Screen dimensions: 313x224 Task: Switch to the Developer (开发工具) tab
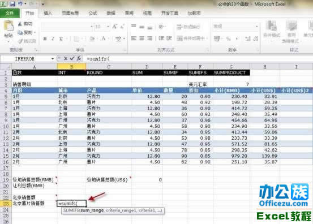pos(170,13)
